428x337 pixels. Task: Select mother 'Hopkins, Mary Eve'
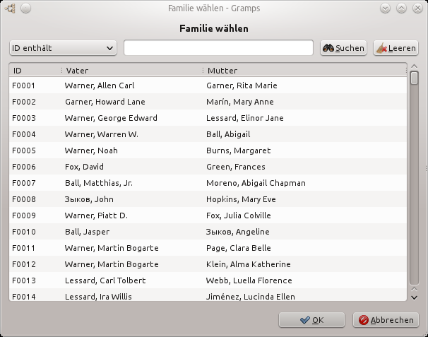click(241, 199)
